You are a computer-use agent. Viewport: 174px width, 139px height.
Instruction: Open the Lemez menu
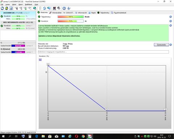click(8, 4)
